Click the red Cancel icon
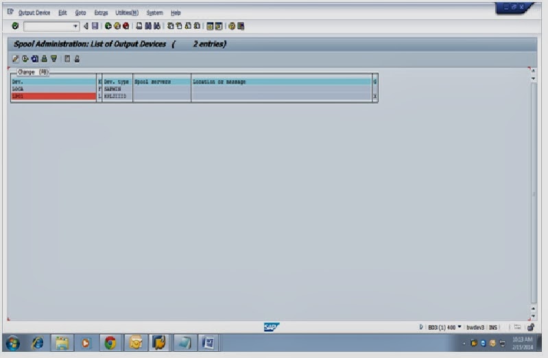Screen dimensions: 548x358 tap(126, 26)
